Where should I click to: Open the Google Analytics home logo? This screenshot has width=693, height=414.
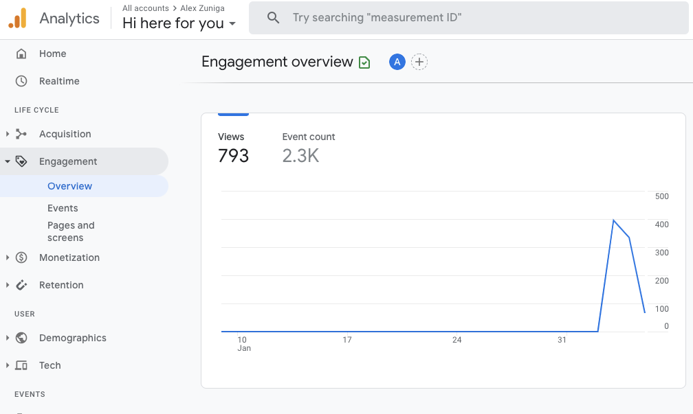click(19, 17)
